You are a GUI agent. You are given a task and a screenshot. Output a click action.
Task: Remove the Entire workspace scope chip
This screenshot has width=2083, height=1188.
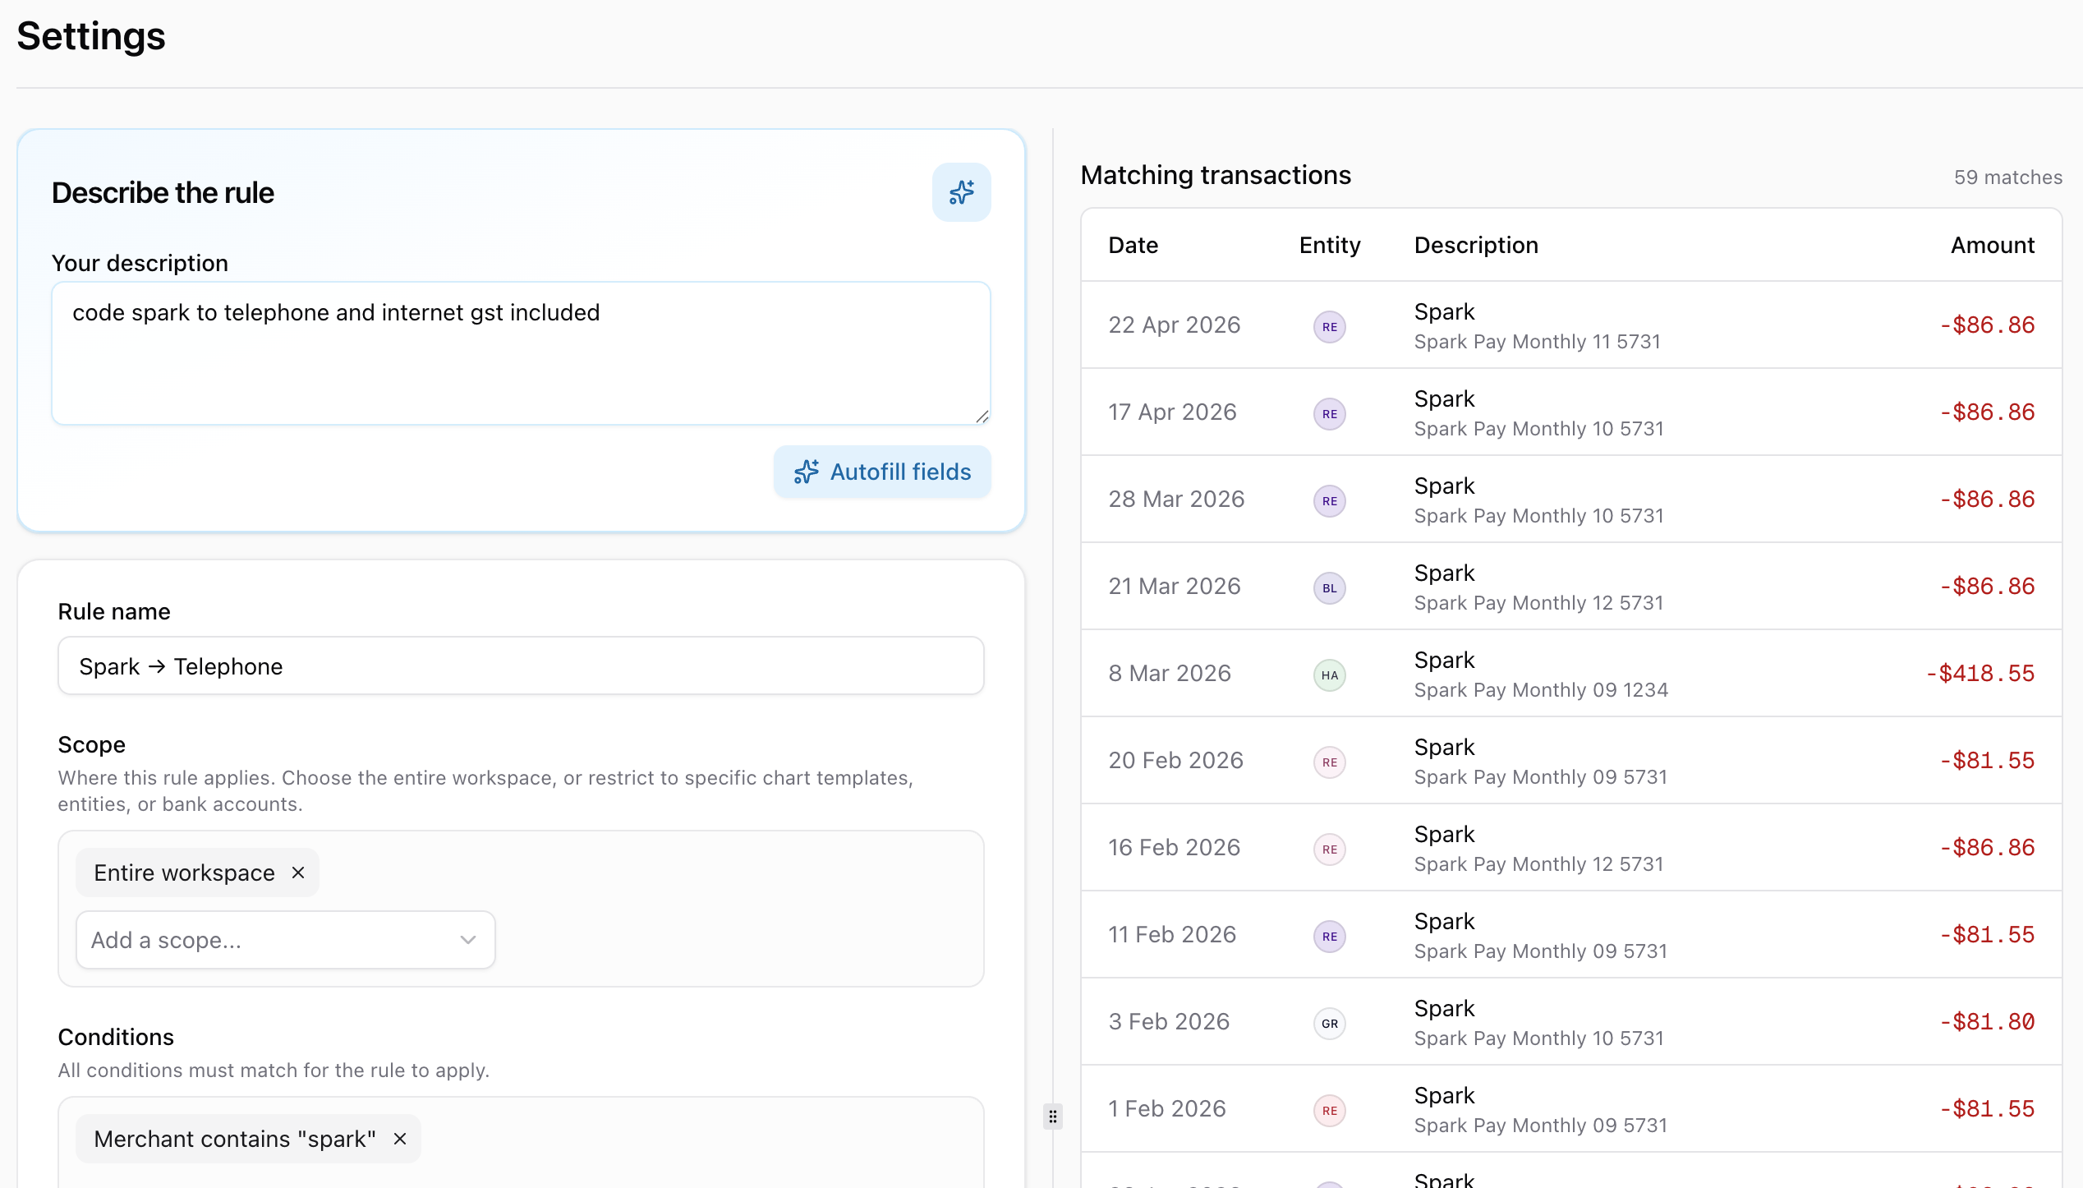coord(298,873)
